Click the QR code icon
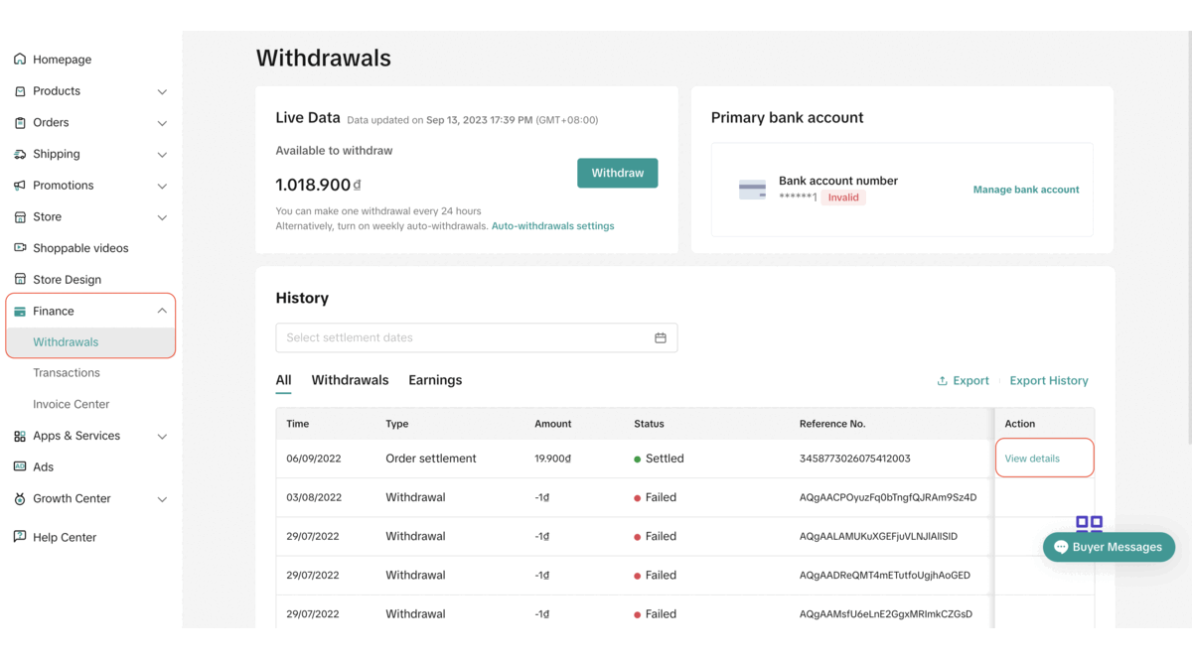Viewport: 1192px width, 660px height. point(1089,524)
